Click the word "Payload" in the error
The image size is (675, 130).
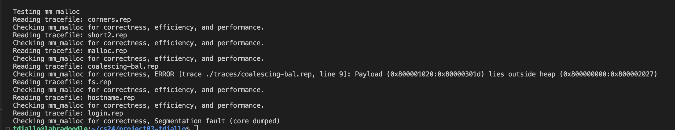[x=369, y=74]
